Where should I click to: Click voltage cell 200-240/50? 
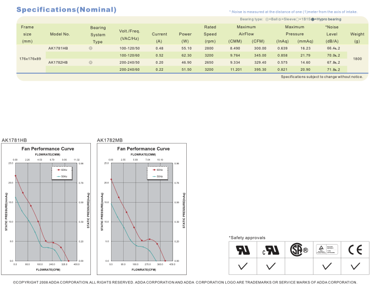tap(130, 62)
